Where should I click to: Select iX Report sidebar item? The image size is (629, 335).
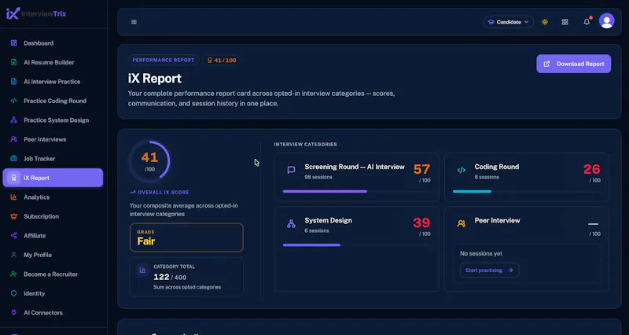pos(53,178)
